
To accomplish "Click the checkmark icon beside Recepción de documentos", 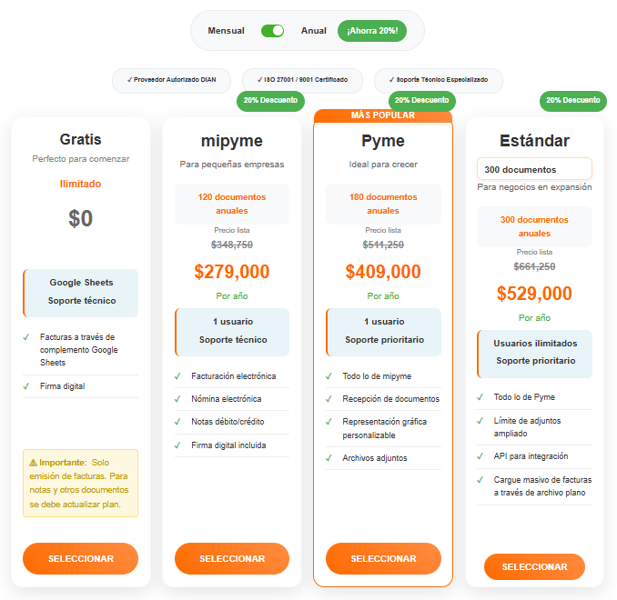I will [329, 399].
